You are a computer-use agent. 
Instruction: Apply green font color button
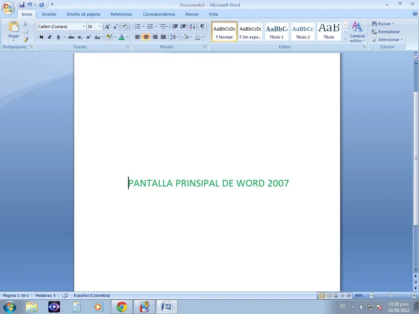(121, 37)
